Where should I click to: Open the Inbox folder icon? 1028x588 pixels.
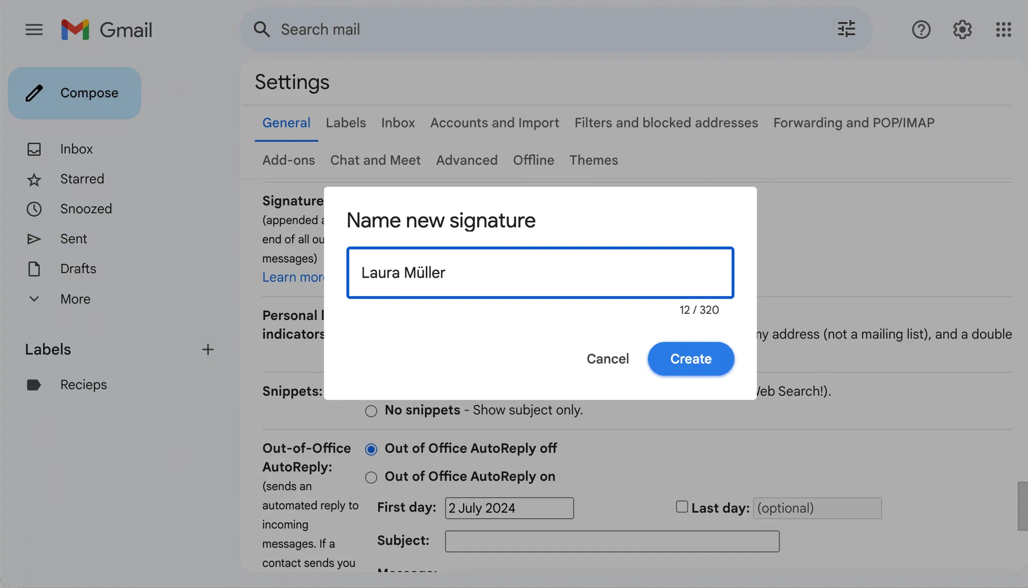pos(34,149)
